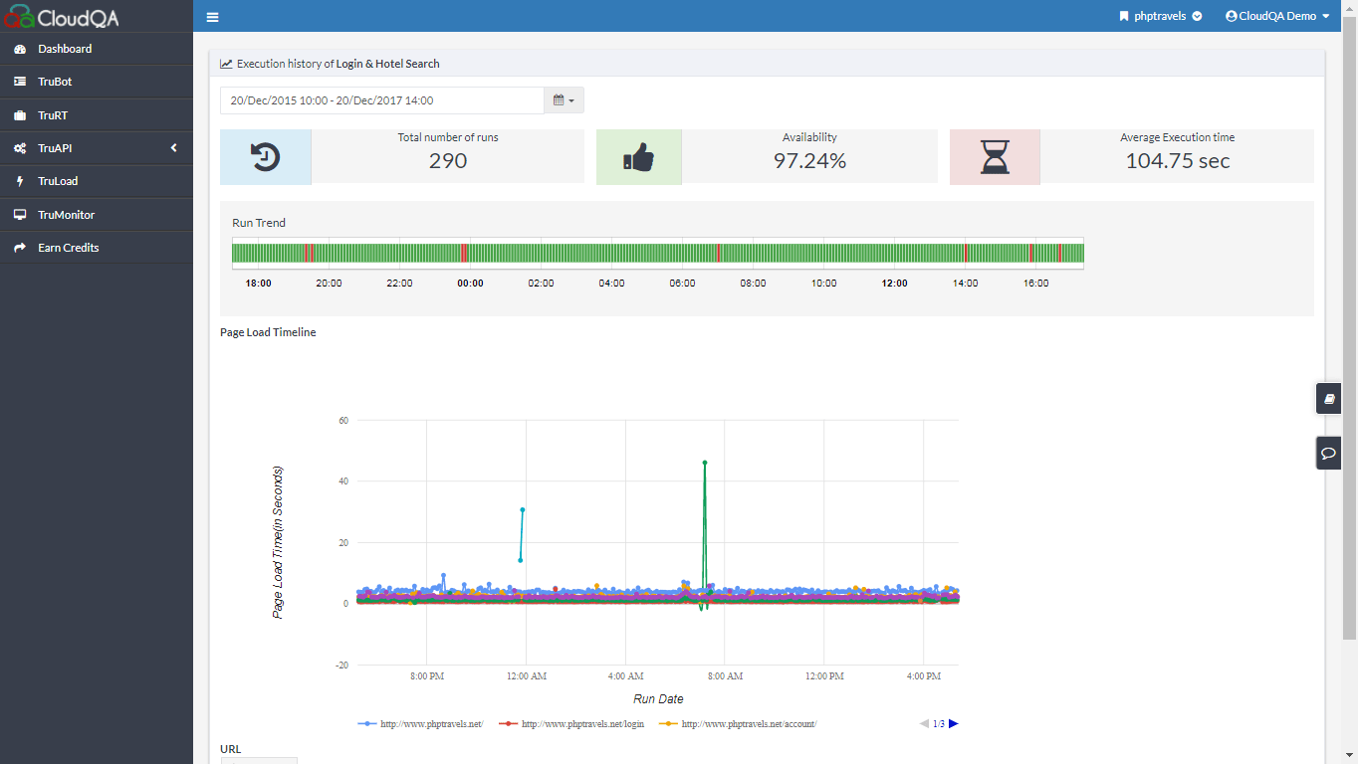Click the red marker near 07:00 in Run Trend
This screenshot has height=764, width=1358.
tap(719, 253)
